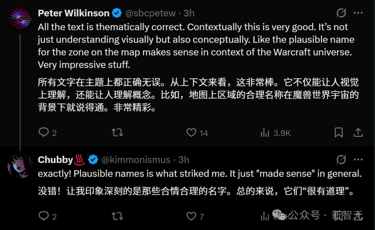Reply to Peter Wilkinson's tweet
375x230 pixels.
(44, 133)
